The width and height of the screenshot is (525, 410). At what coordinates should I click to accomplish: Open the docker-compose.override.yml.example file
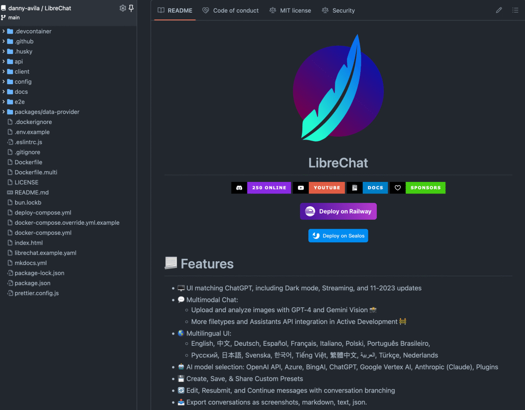(67, 222)
